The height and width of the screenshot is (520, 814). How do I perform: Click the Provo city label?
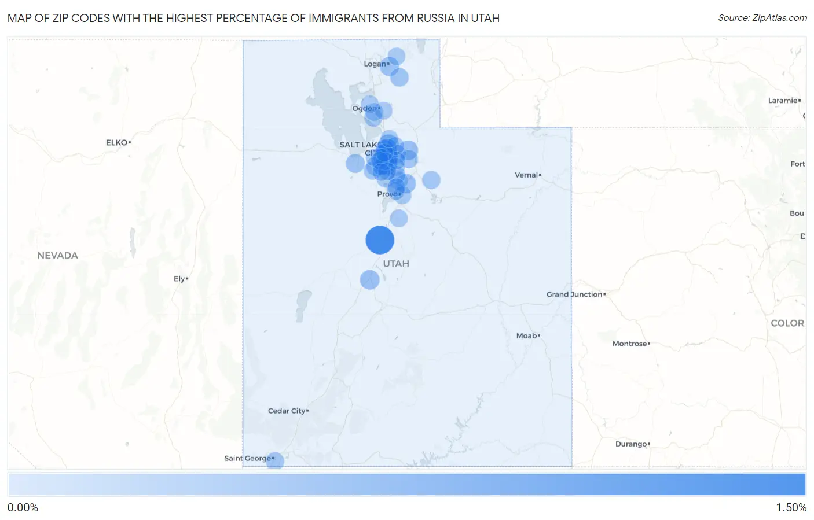pos(388,194)
